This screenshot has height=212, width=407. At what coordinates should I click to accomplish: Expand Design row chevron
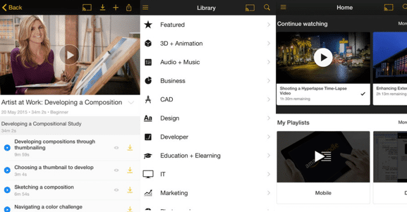tap(269, 118)
